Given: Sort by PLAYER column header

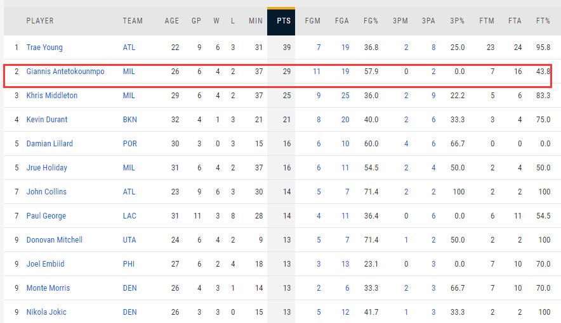Looking at the screenshot, I should click(40, 21).
